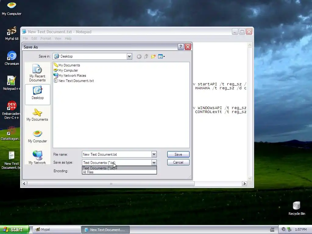Select Notepad++ desktop shortcut
Image resolution: width=312 pixels, height=234 pixels.
point(12,83)
